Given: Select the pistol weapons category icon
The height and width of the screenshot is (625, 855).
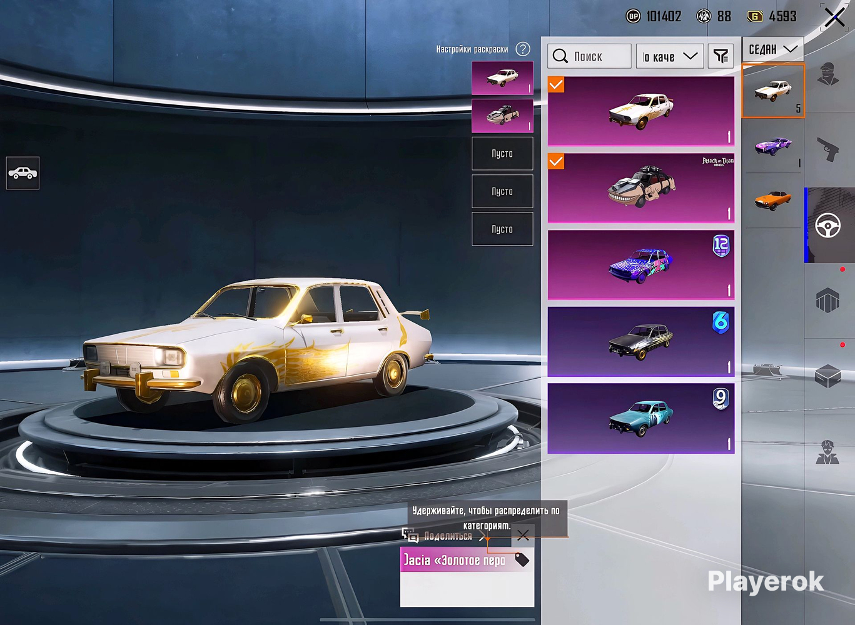Looking at the screenshot, I should point(828,150).
